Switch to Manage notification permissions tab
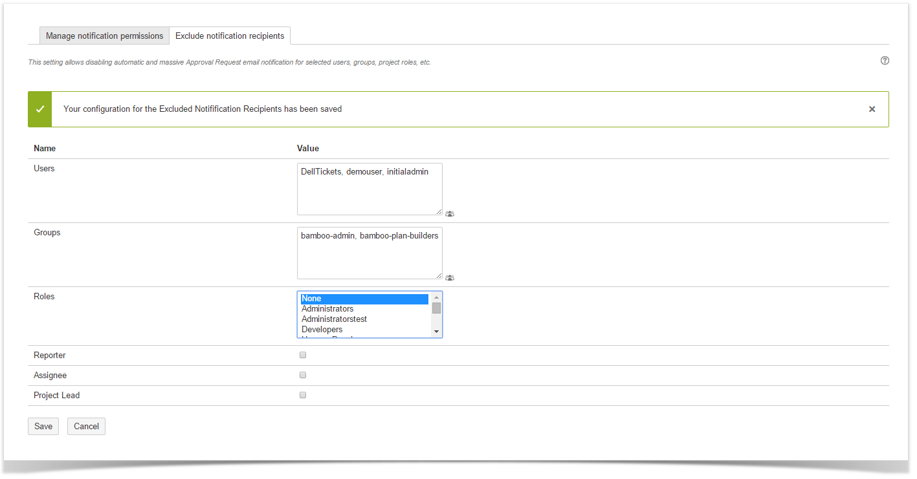 (x=104, y=36)
